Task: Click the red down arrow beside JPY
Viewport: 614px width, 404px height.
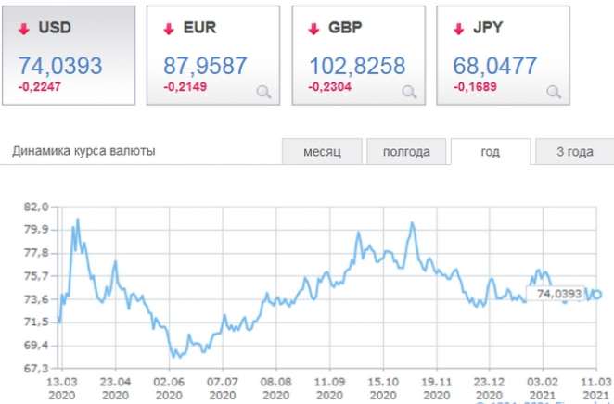Action: [x=458, y=29]
